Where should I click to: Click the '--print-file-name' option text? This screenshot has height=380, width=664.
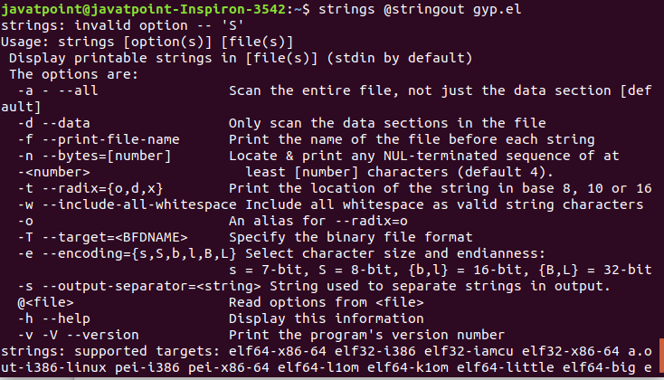click(110, 140)
